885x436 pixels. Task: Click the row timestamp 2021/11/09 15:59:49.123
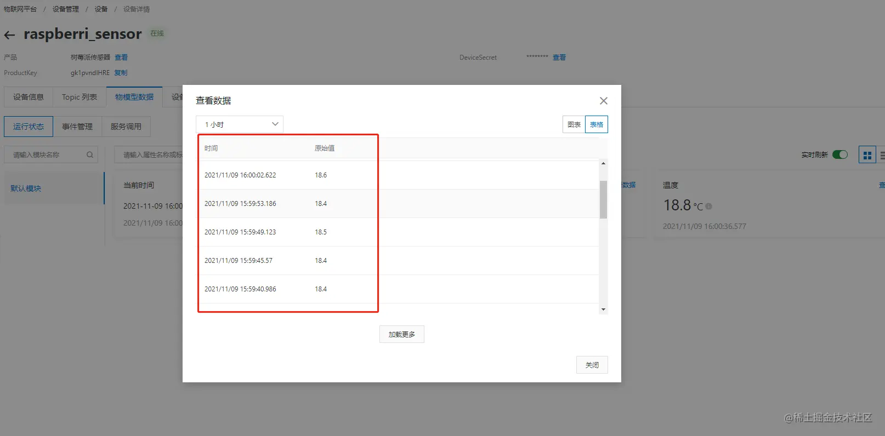240,232
